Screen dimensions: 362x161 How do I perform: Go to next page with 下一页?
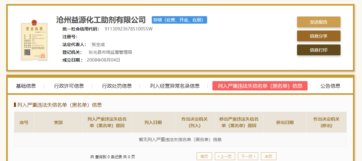[x=248, y=156]
